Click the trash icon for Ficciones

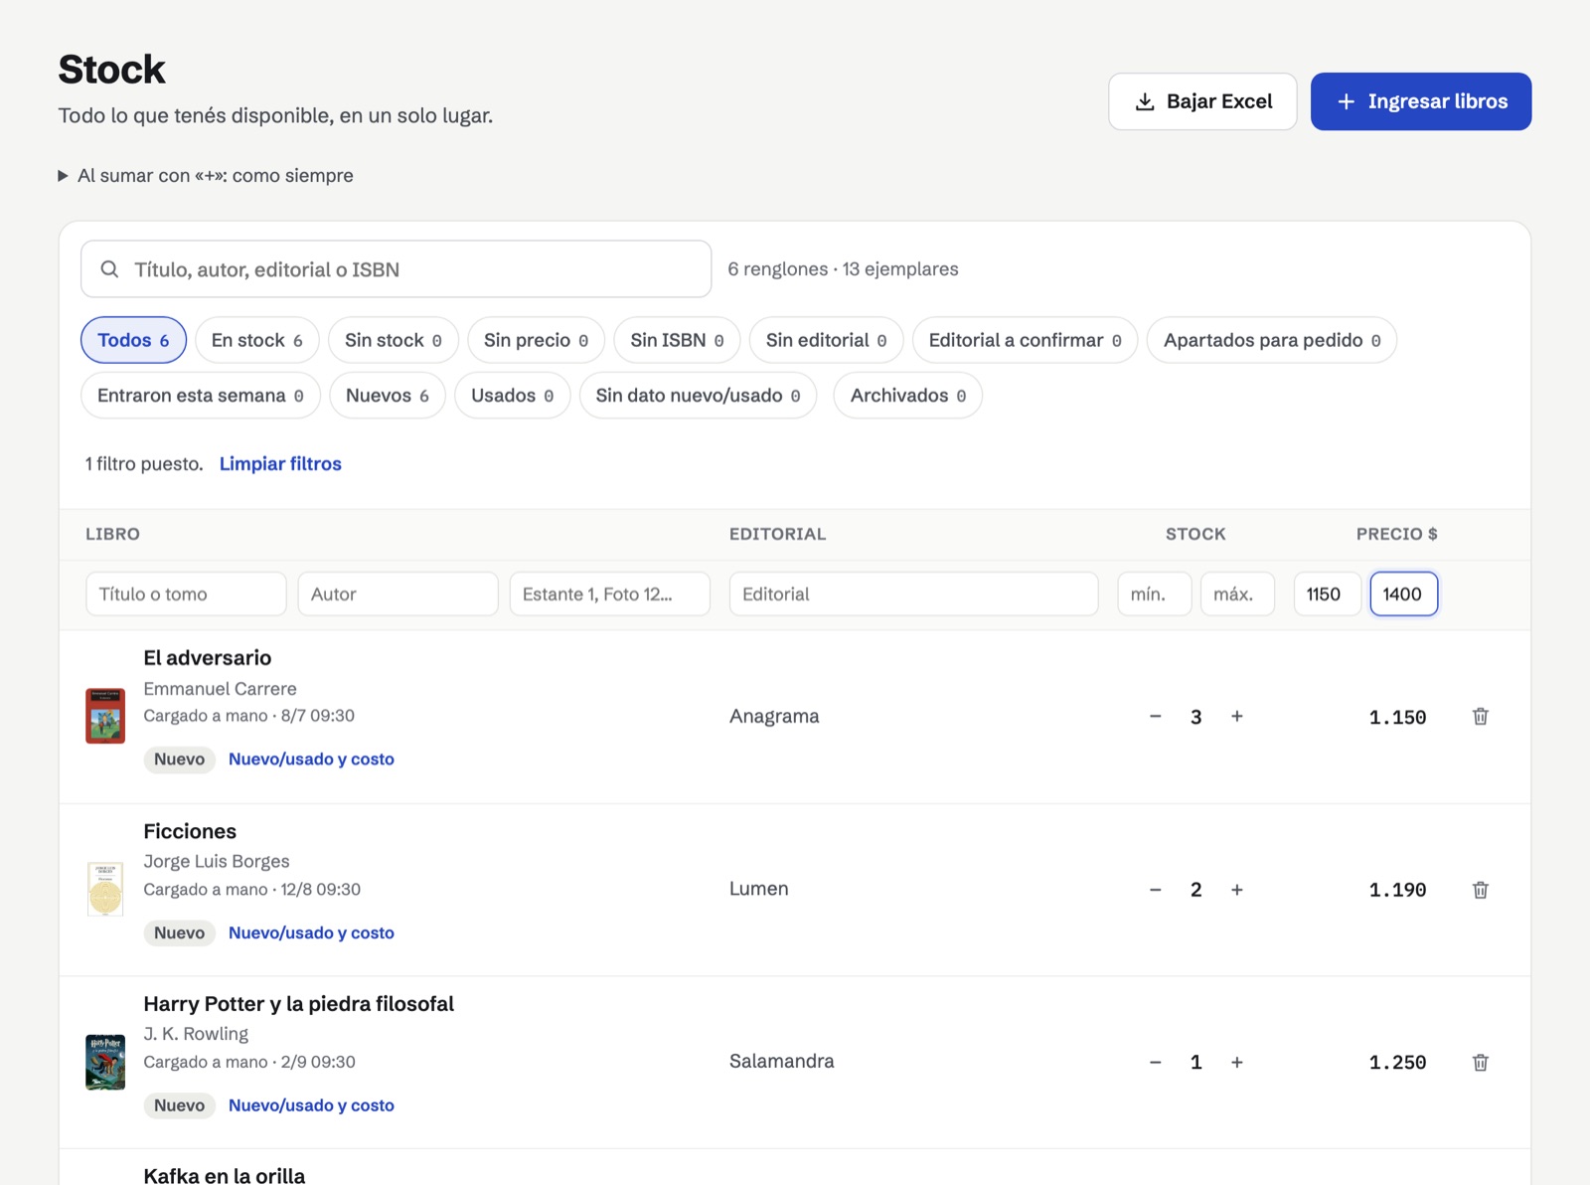[1480, 890]
